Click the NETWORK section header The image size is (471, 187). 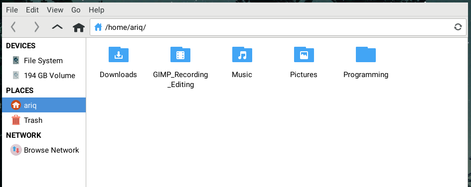(23, 135)
